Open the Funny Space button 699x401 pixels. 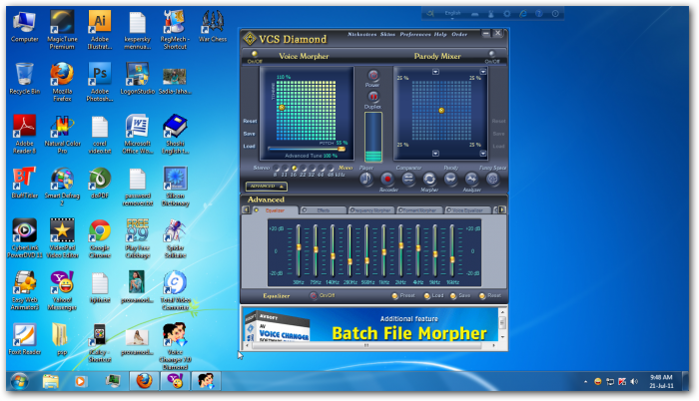pyautogui.click(x=492, y=180)
